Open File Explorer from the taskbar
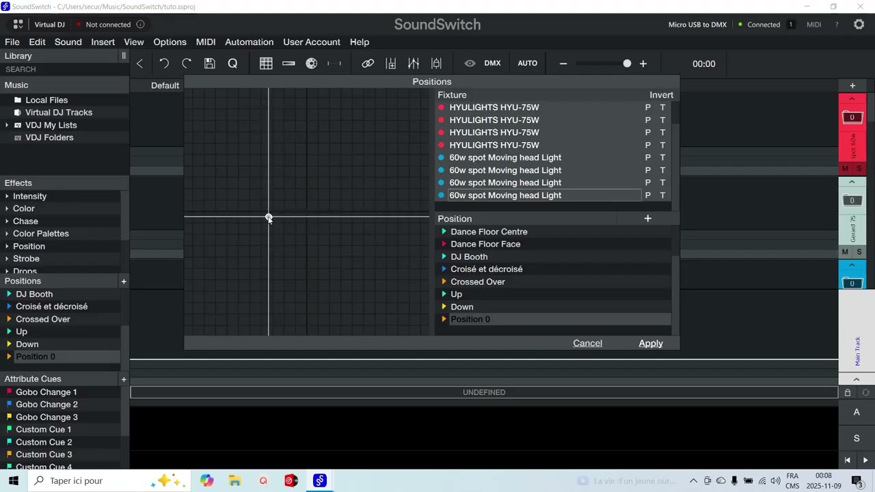875x492 pixels. coord(235,480)
